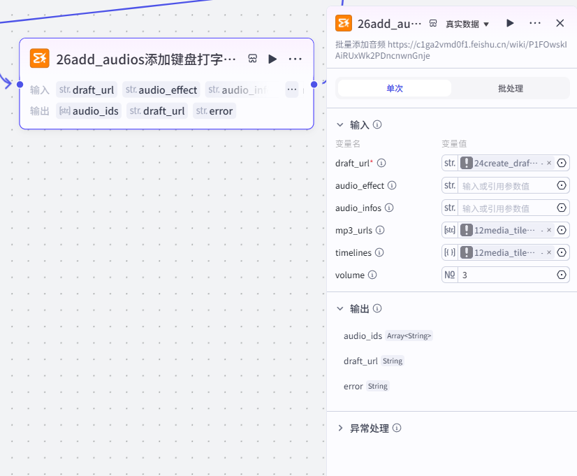
Task: Show info tooltip for timelines parameter
Action: pos(379,252)
